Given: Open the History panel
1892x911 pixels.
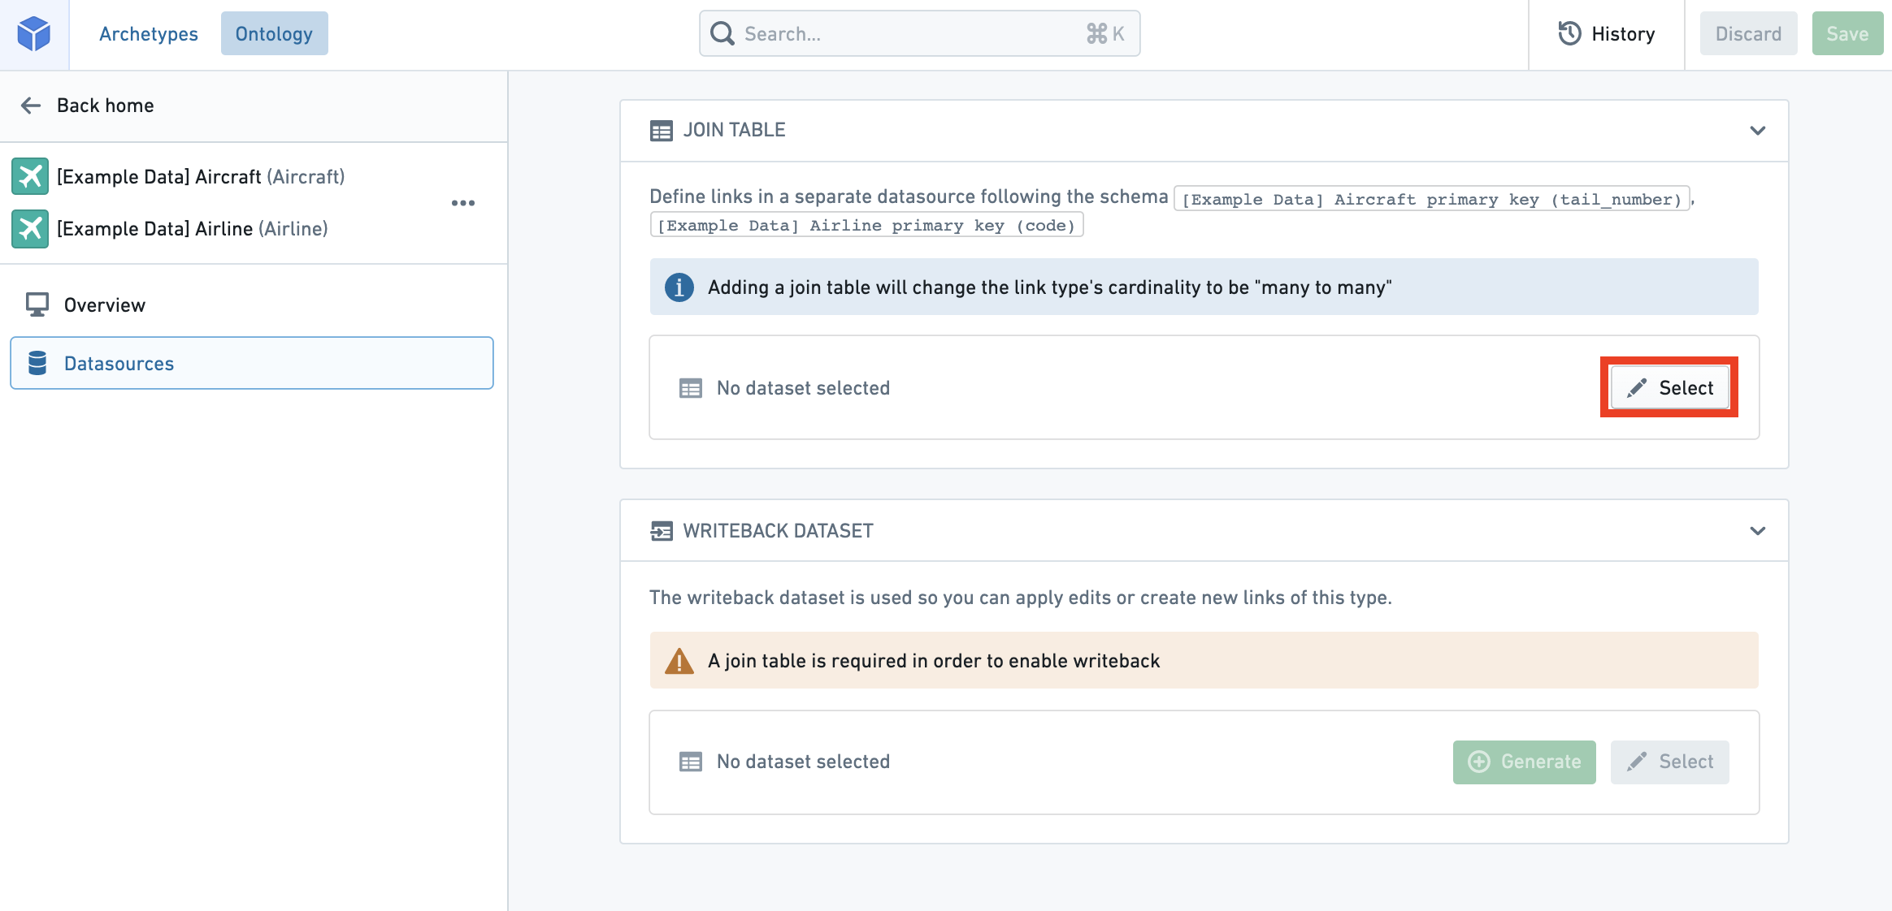Looking at the screenshot, I should click(x=1606, y=34).
